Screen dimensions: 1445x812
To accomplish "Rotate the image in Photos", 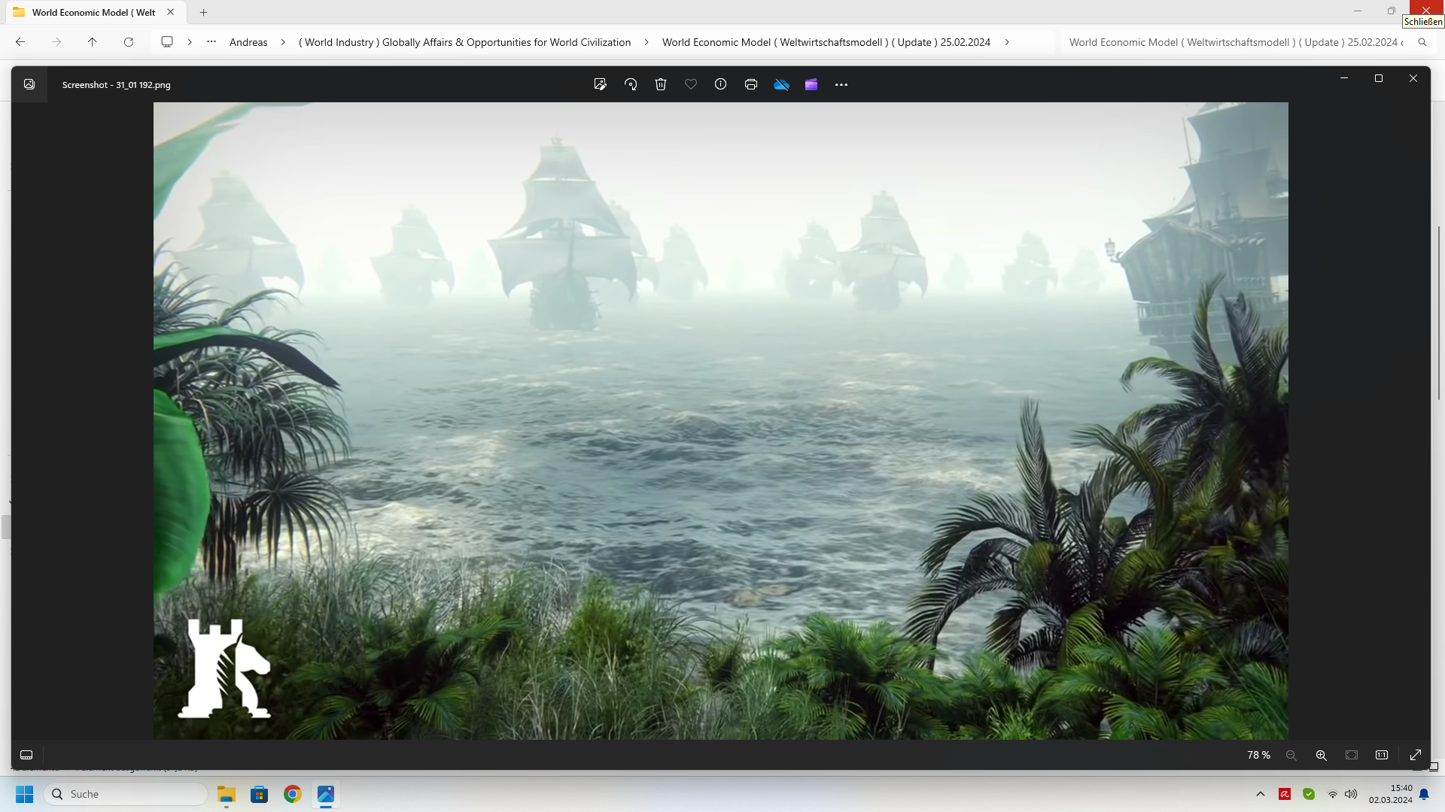I will [x=631, y=84].
